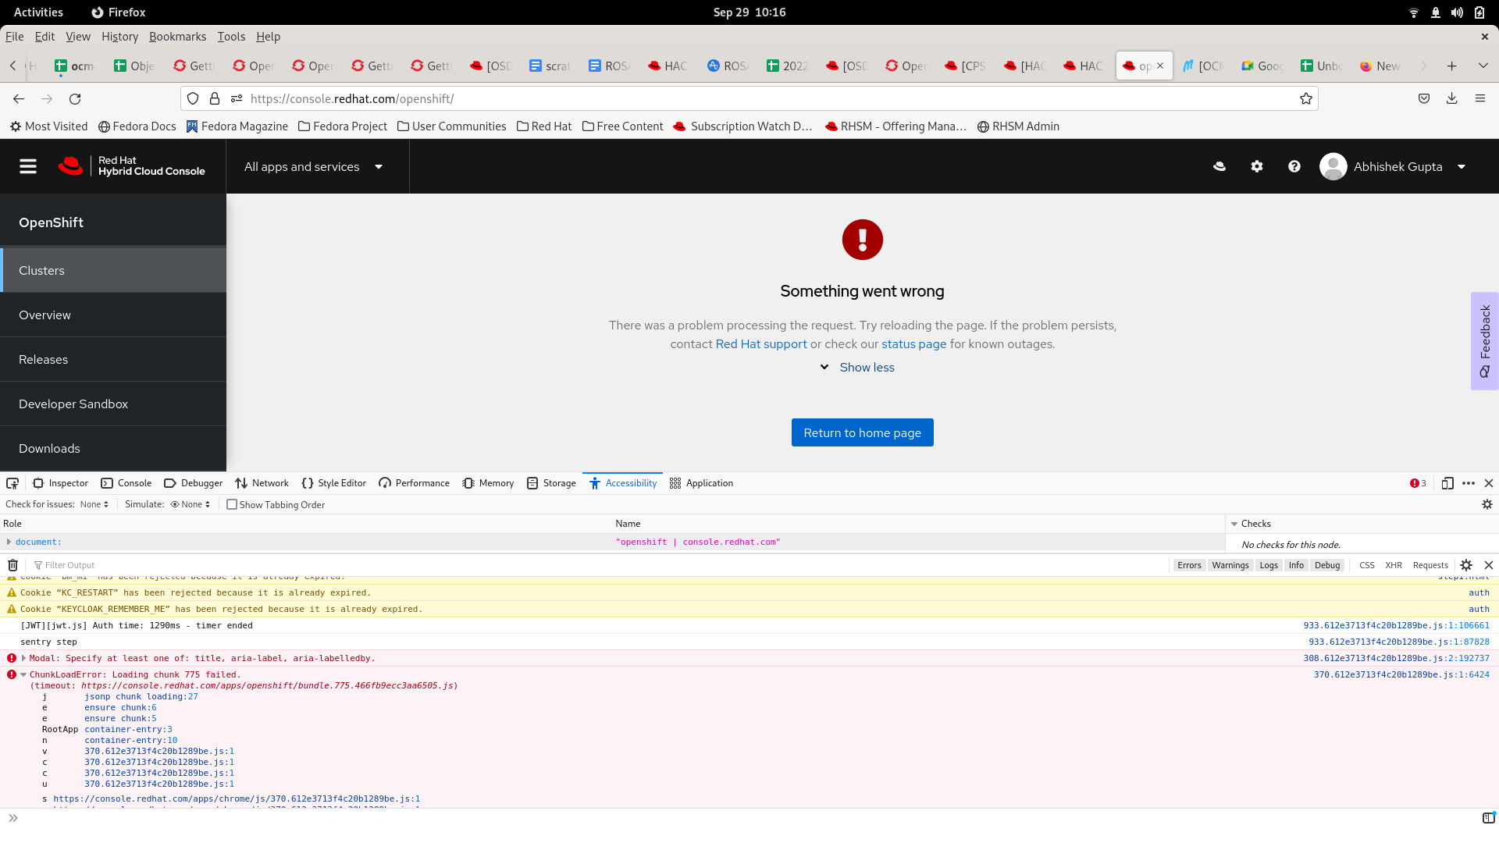Open the Bookmarks menu

(x=177, y=37)
